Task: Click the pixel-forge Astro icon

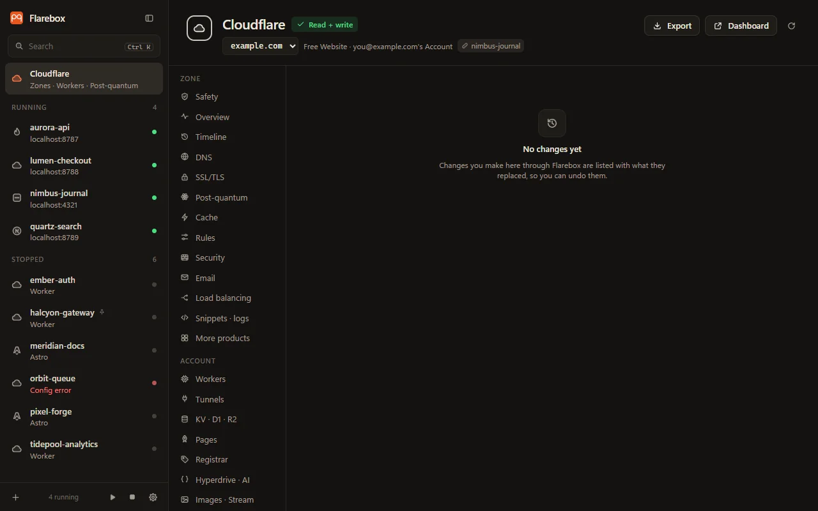Action: point(17,416)
